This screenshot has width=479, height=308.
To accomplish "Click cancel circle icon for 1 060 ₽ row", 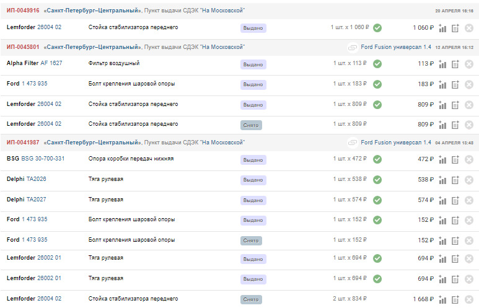I will click(x=469, y=28).
